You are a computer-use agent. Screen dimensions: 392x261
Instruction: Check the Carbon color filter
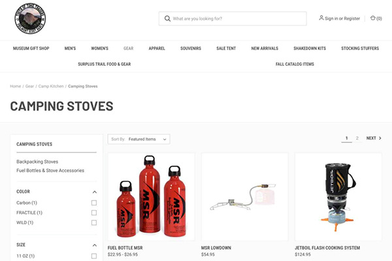[94, 203]
